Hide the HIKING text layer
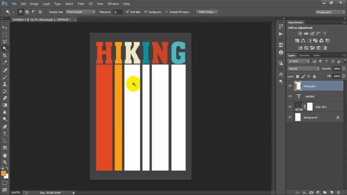This screenshot has height=195, width=347. [x=290, y=96]
